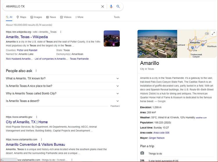Click the Feedback link under the questions
The image size is (218, 162).
[x=115, y=106]
